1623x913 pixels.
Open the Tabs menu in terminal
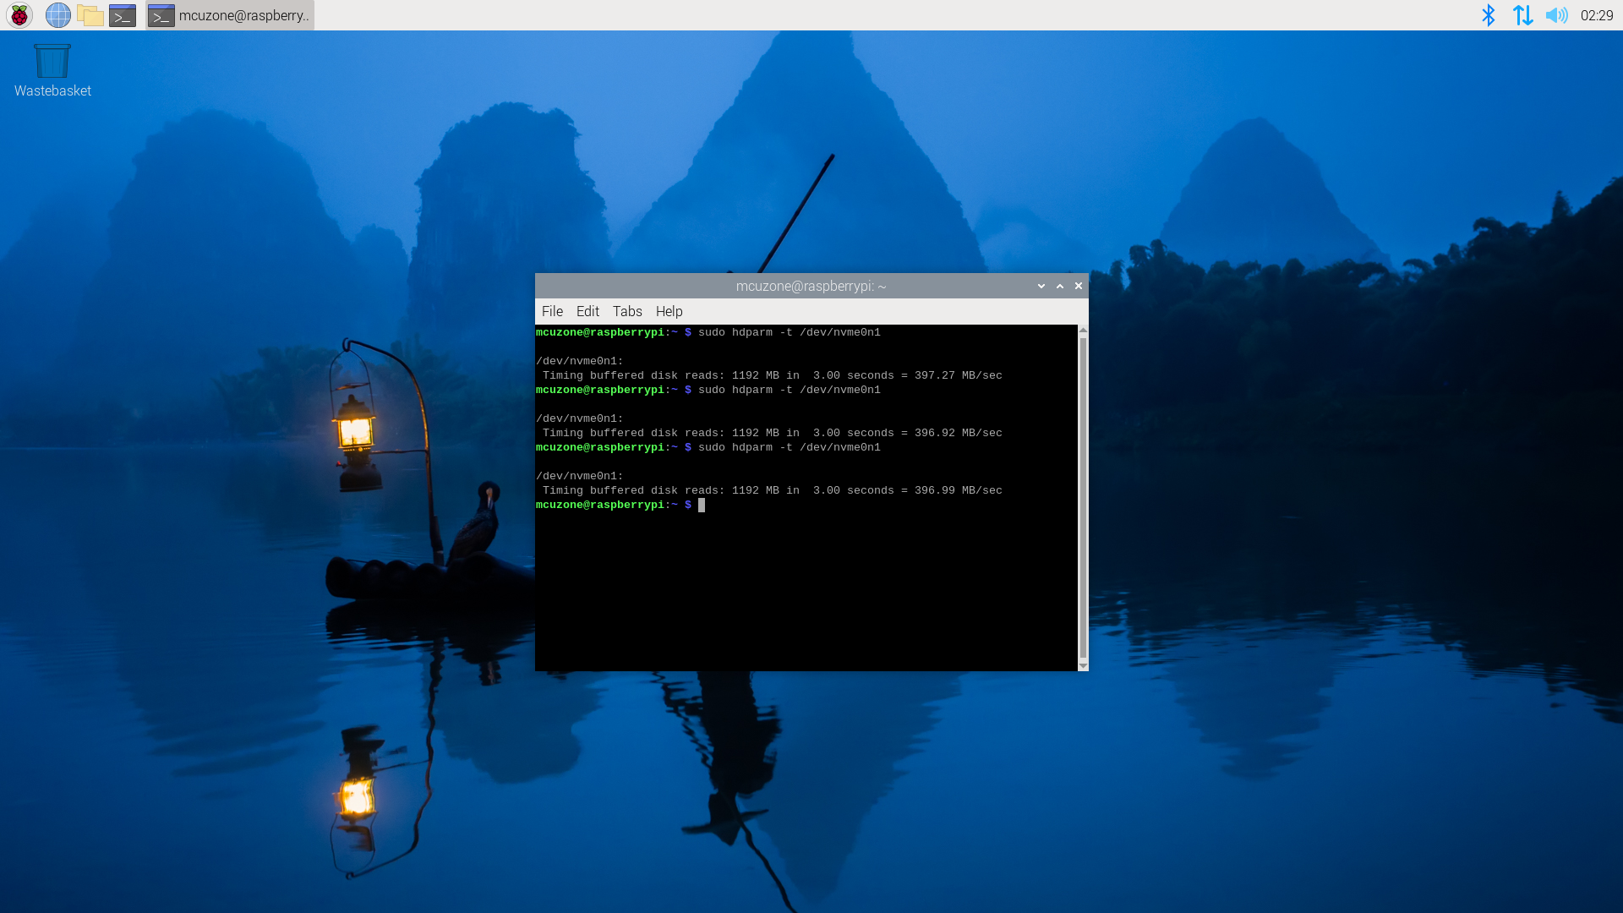point(627,311)
